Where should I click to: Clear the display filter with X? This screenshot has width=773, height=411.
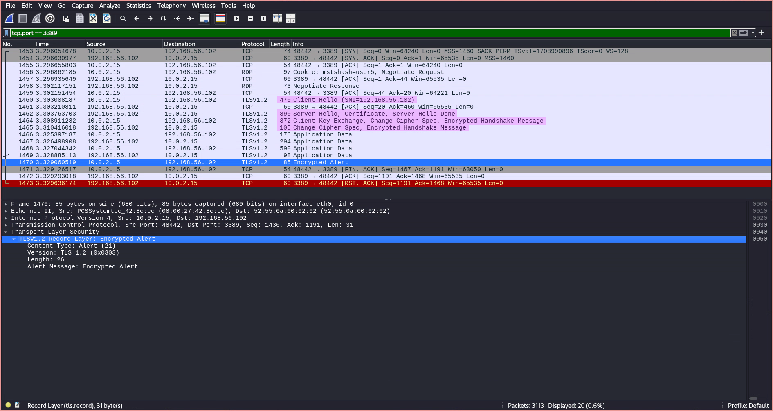pyautogui.click(x=735, y=33)
